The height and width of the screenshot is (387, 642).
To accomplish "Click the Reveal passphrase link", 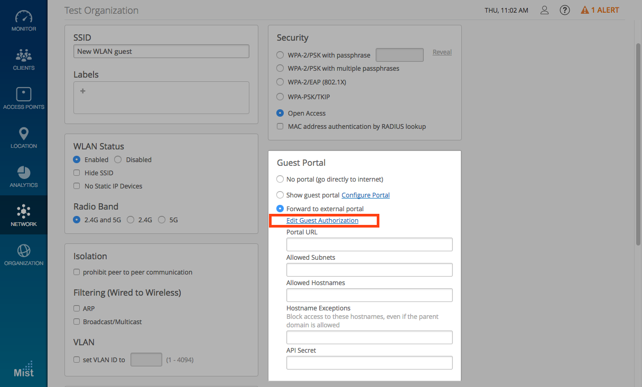I will click(x=442, y=52).
